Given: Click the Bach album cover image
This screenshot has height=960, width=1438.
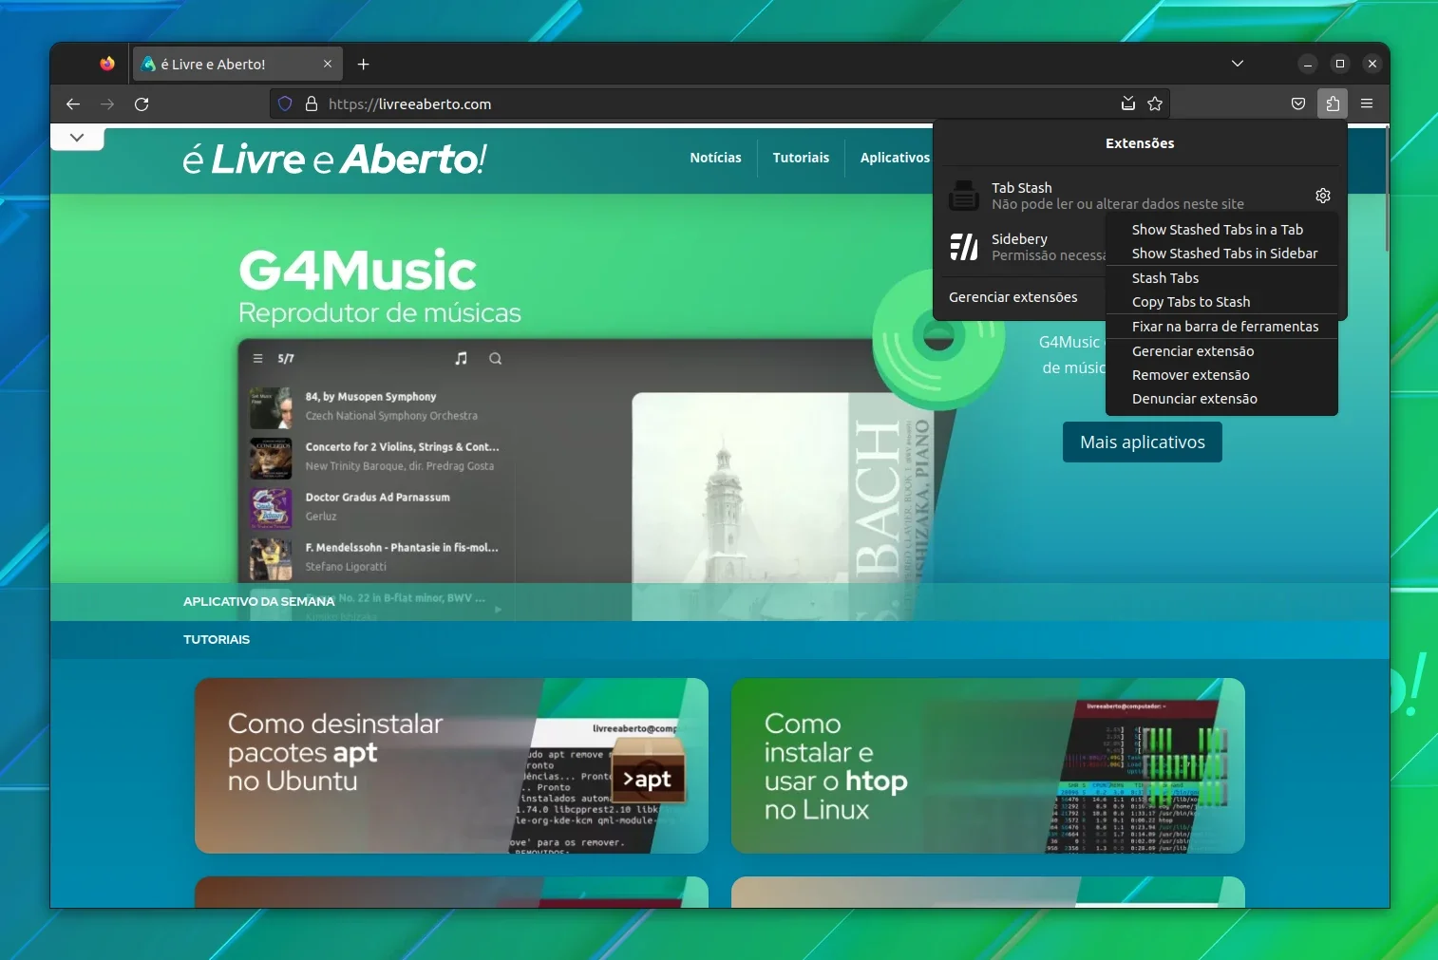Looking at the screenshot, I should click(x=784, y=506).
